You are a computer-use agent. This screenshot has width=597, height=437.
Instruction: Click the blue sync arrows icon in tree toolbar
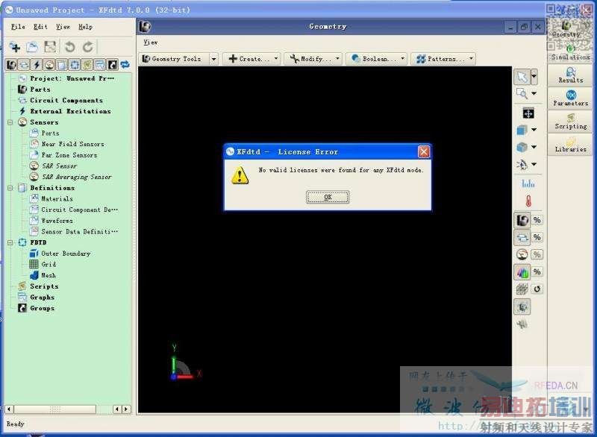(x=125, y=65)
